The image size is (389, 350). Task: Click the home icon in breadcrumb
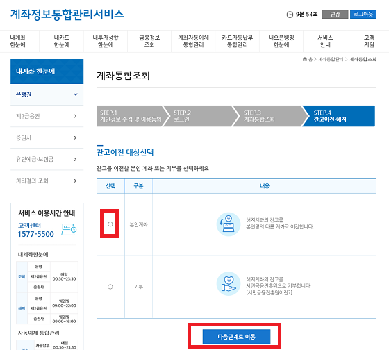tap(305, 59)
